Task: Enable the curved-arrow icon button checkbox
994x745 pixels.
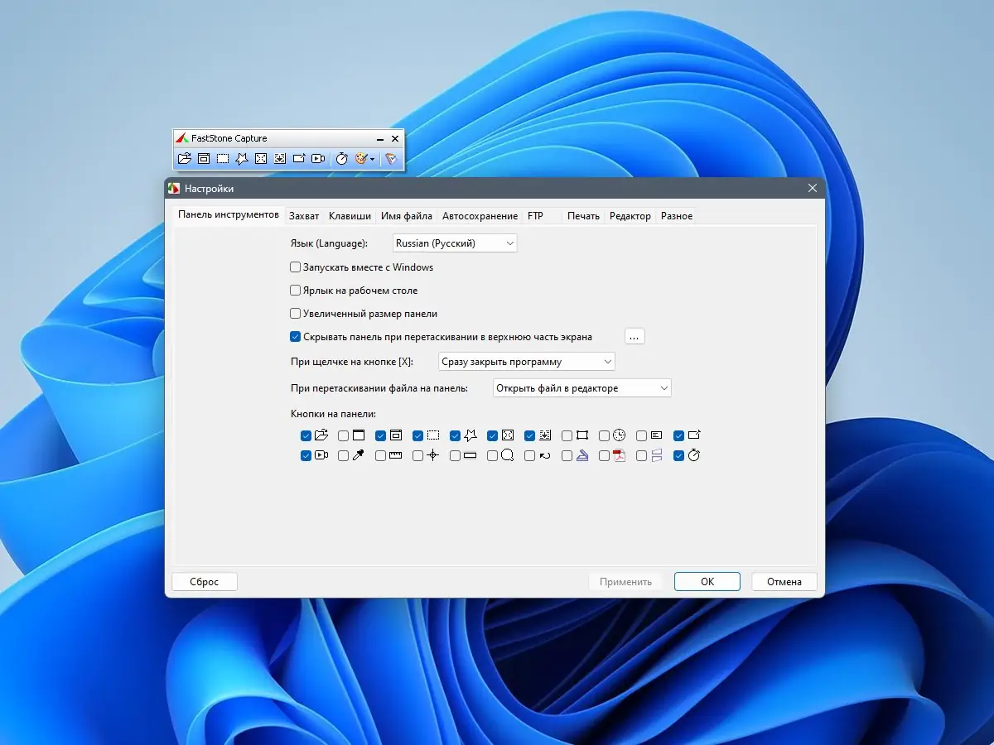Action: (529, 455)
